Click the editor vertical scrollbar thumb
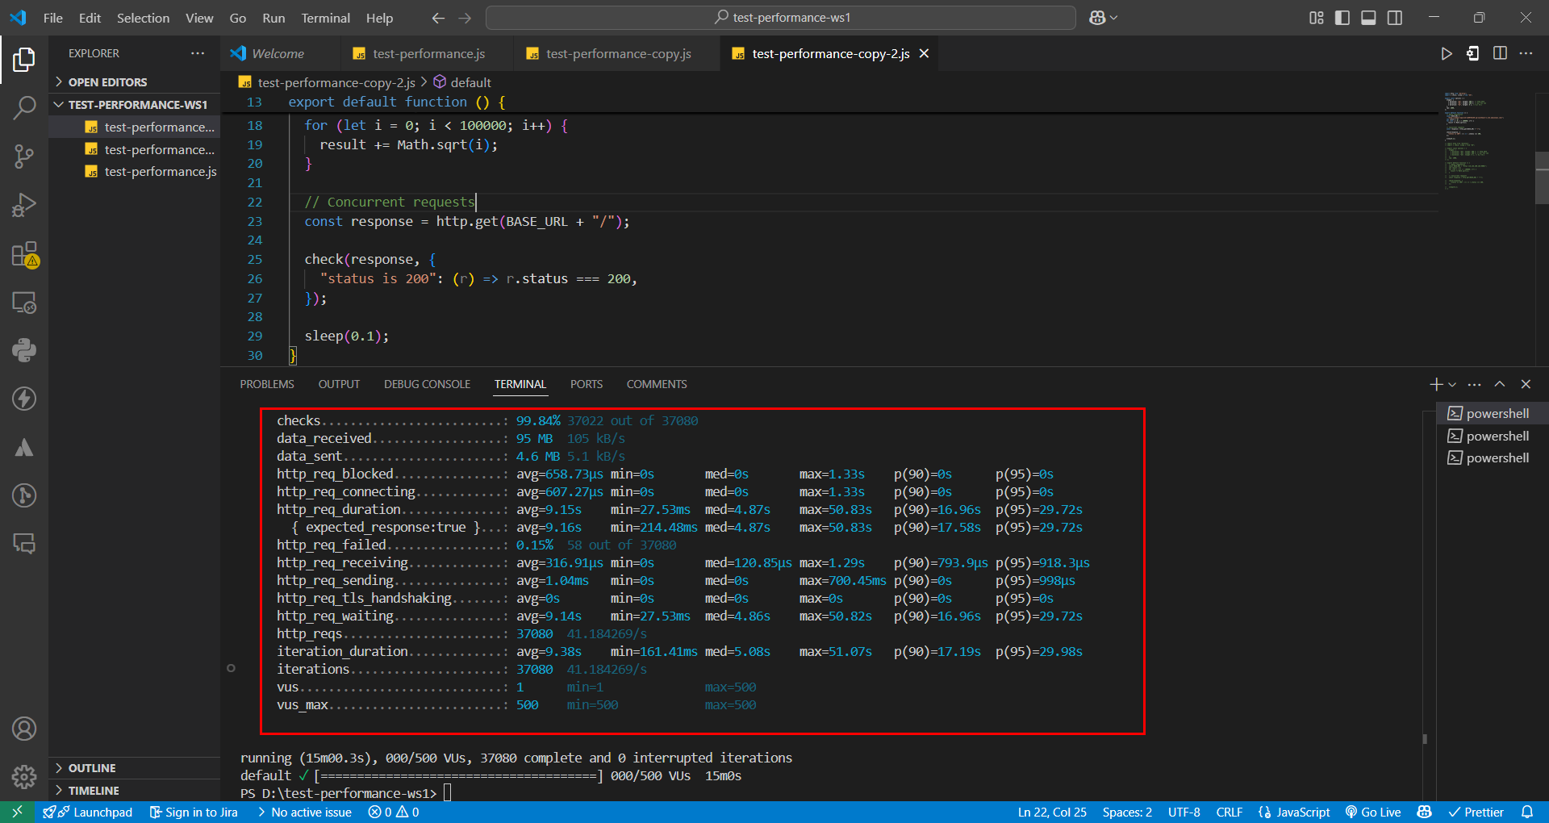 1542,178
